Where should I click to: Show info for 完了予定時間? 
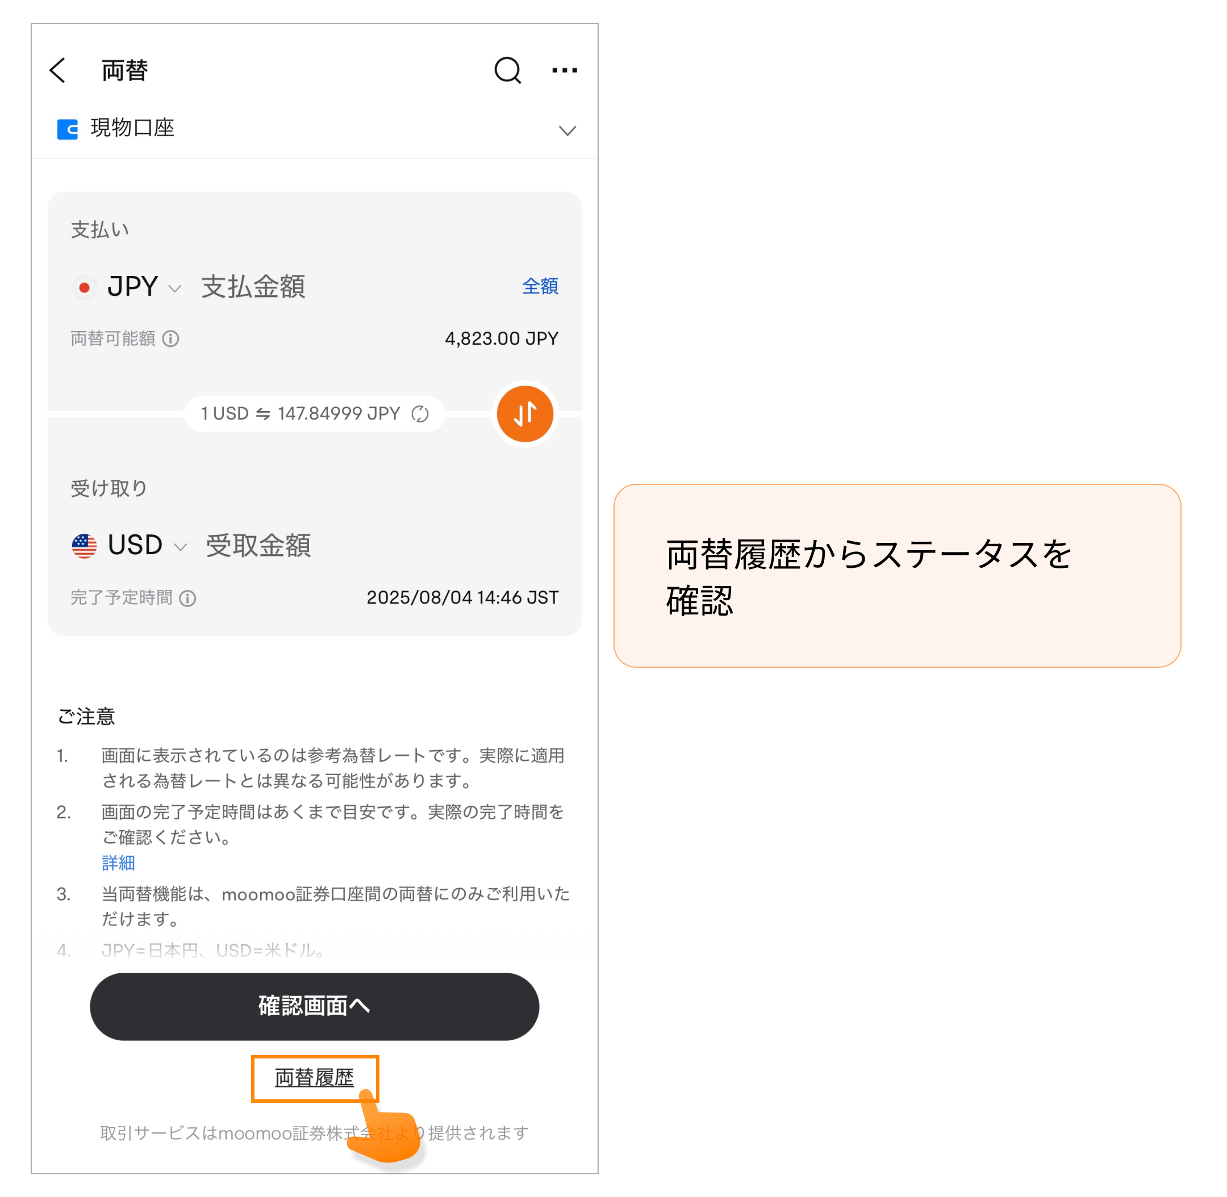pyautogui.click(x=187, y=598)
